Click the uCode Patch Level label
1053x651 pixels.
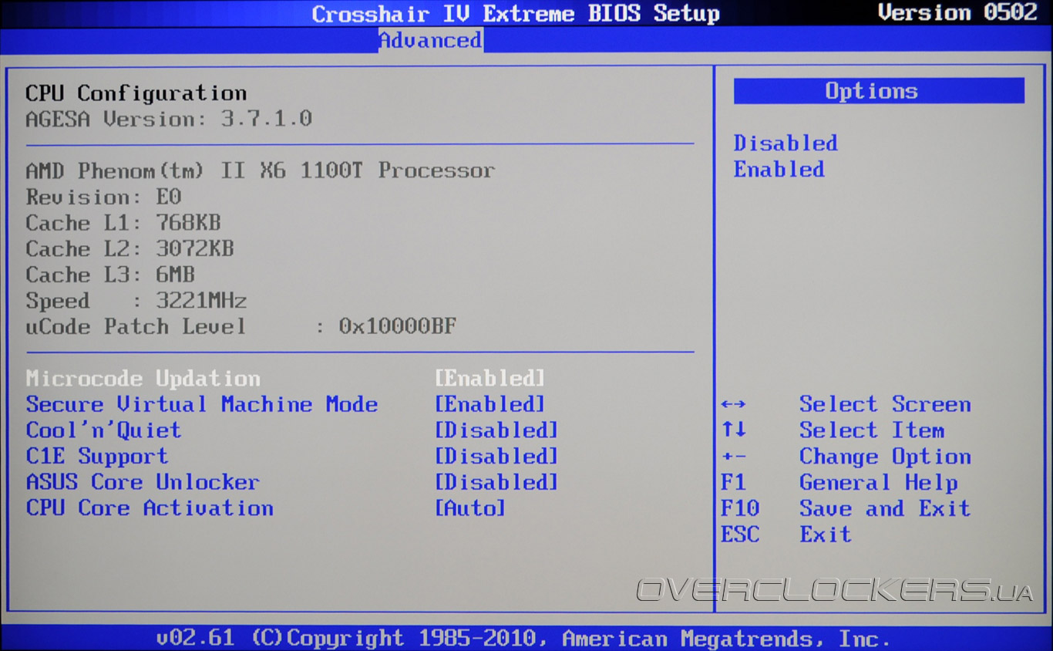point(136,326)
